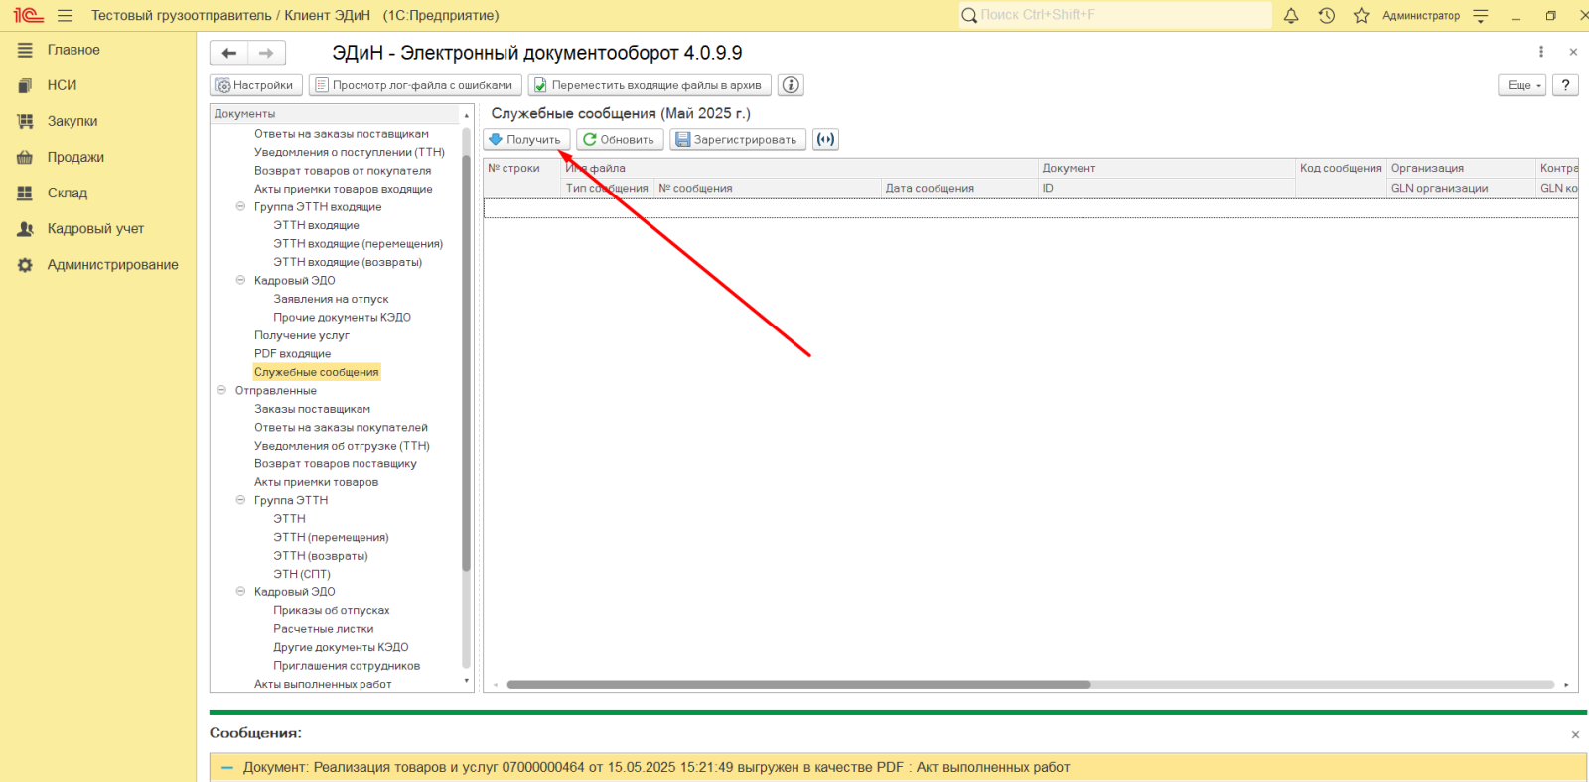Image resolution: width=1589 pixels, height=782 pixels.
Task: Click the Зарегистрировать button
Action: point(738,139)
